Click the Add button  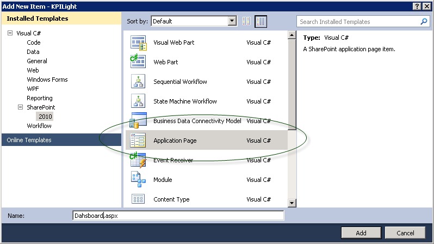(x=361, y=233)
